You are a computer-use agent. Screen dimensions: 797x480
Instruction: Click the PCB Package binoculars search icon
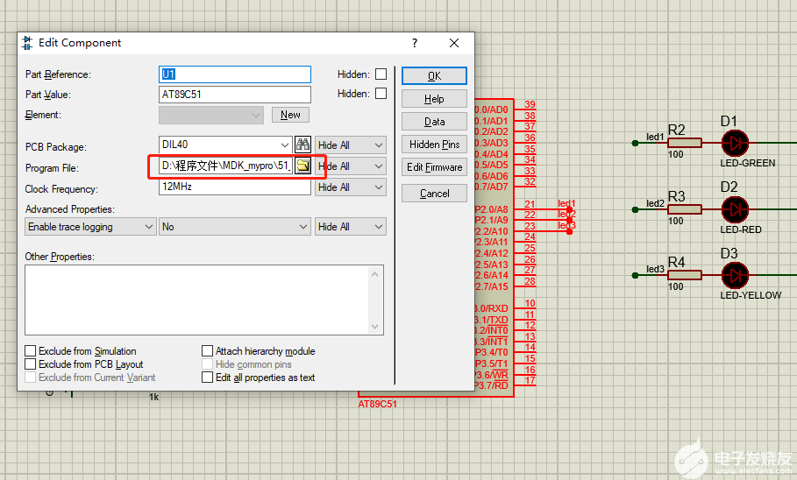(x=303, y=145)
